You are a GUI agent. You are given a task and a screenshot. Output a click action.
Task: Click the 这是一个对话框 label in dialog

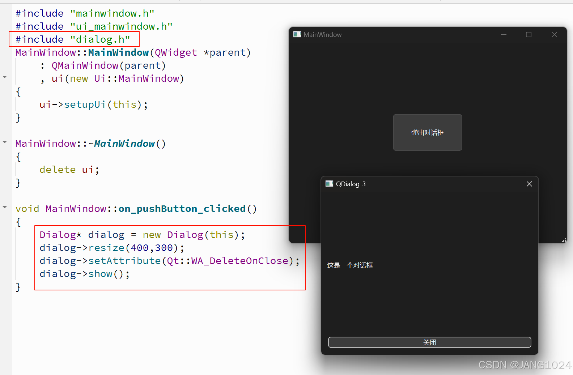[x=350, y=265]
